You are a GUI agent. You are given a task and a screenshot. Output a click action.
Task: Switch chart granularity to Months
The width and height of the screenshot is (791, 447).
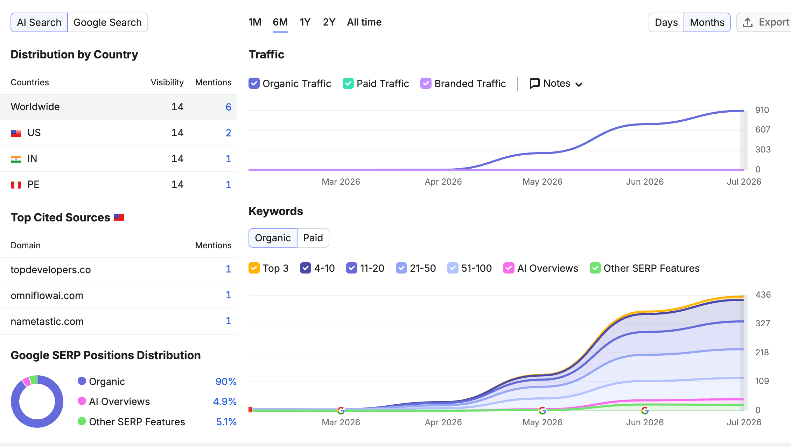coord(707,22)
